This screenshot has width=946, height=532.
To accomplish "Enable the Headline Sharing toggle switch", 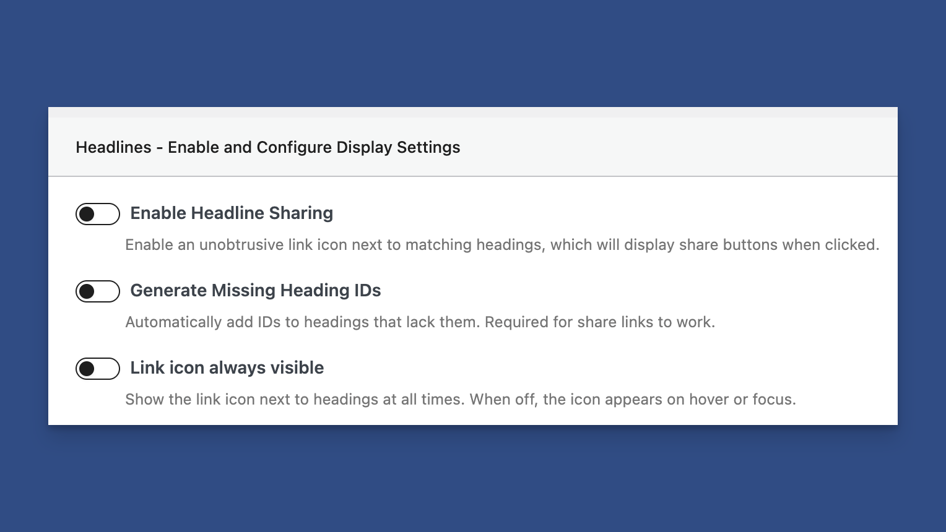I will coord(98,214).
